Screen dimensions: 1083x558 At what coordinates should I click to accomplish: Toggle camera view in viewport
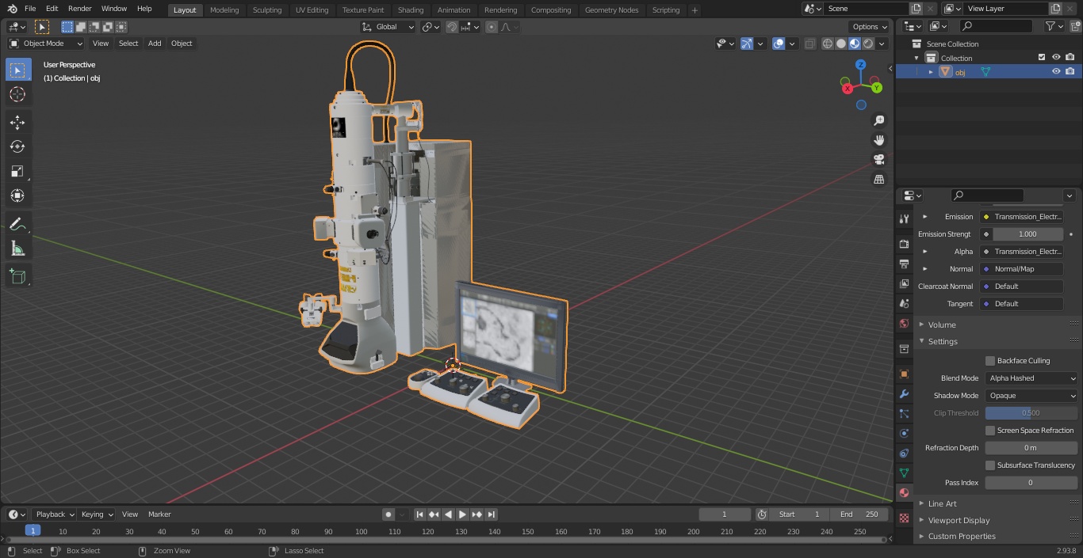[x=878, y=159]
